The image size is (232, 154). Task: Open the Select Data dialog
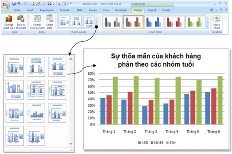click(49, 22)
